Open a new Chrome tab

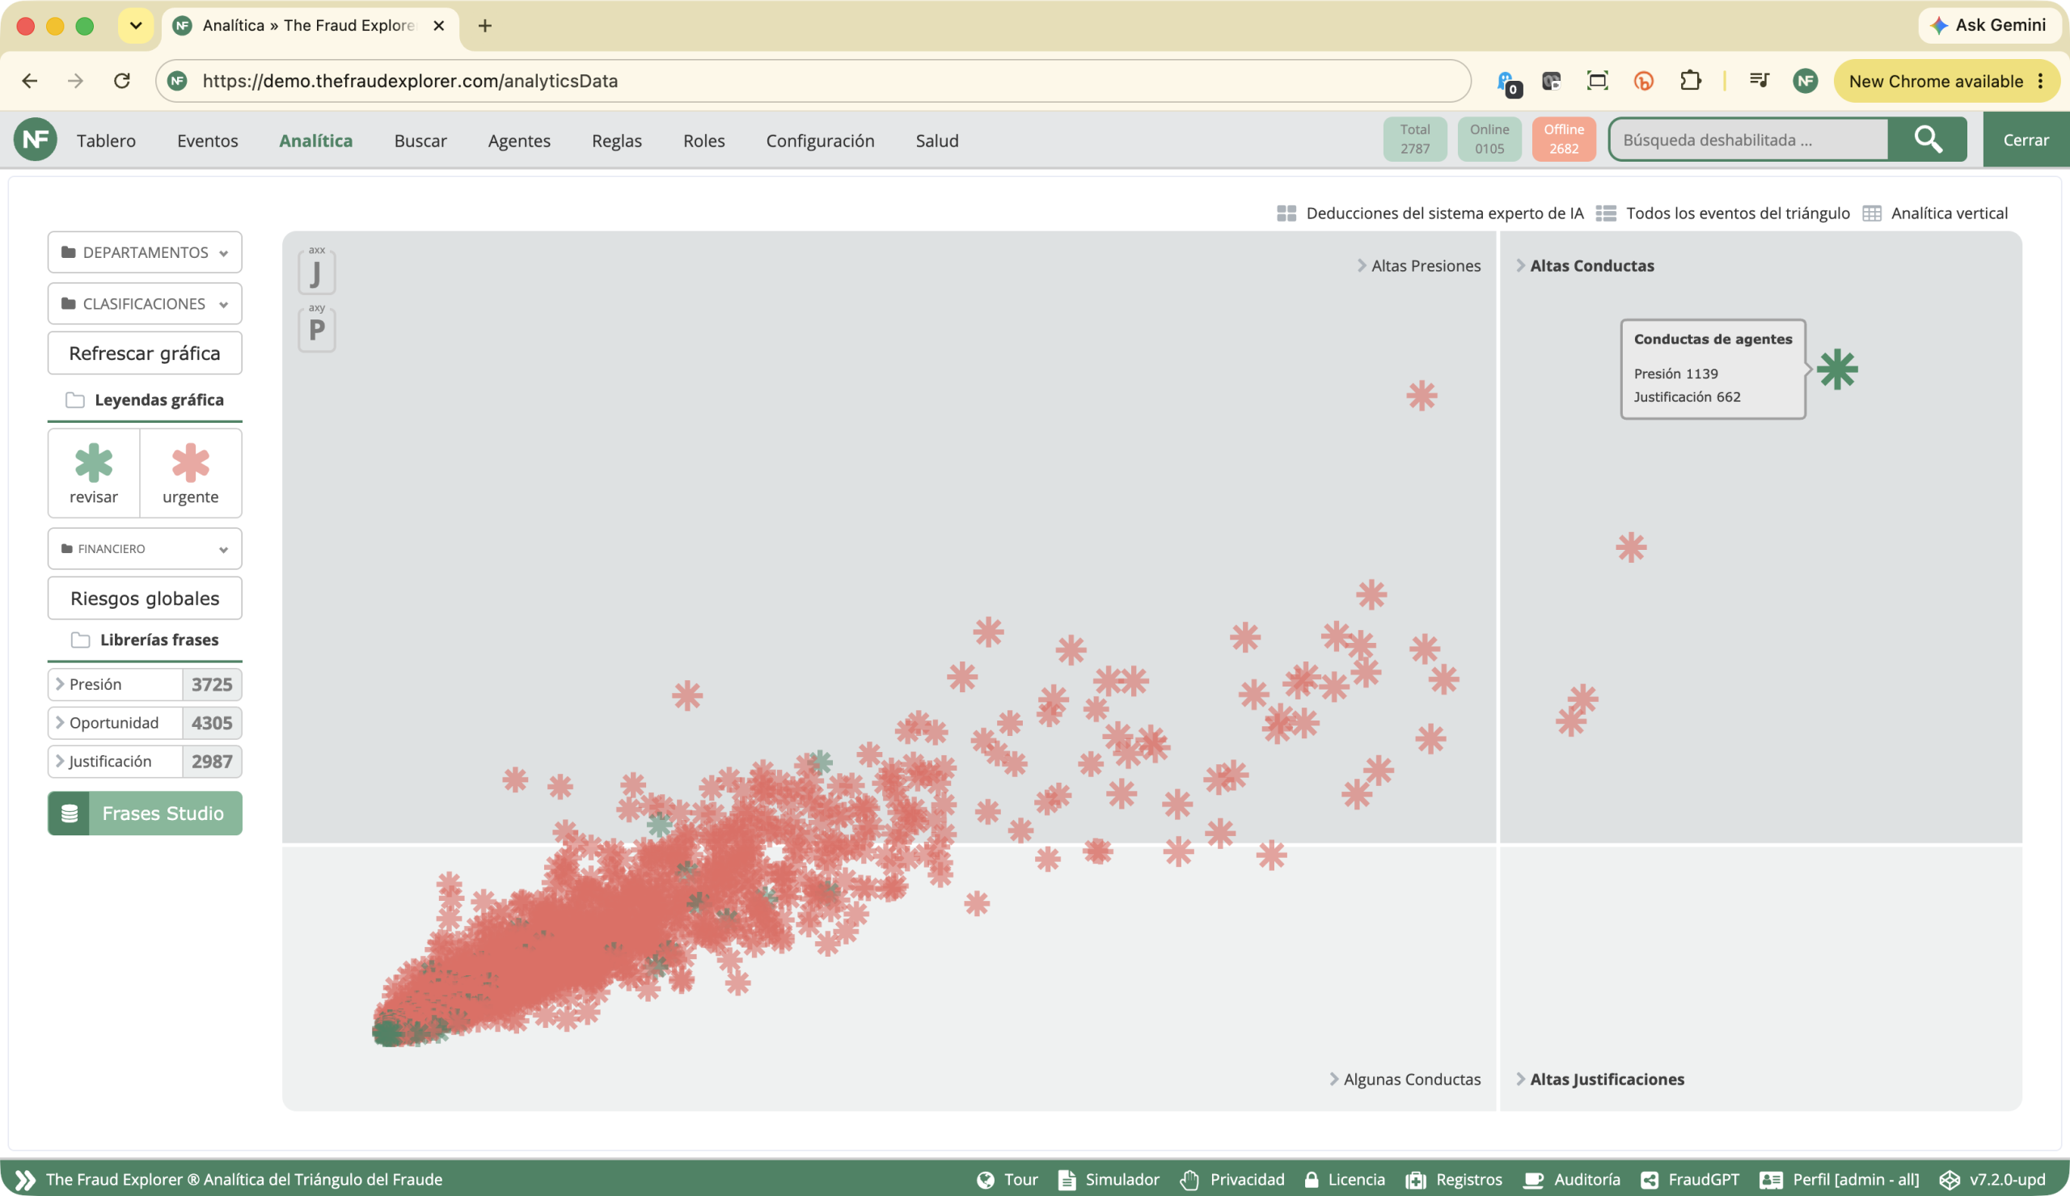point(485,25)
